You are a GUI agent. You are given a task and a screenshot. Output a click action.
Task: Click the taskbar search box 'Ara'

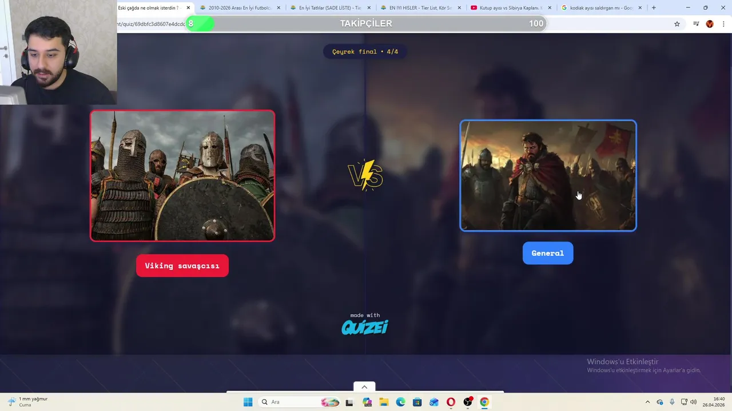pos(300,402)
